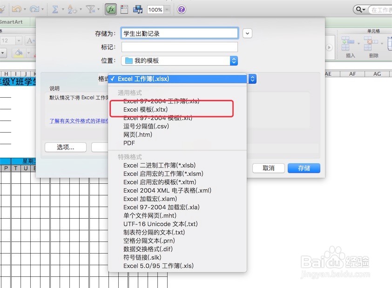Open the Undo history dropdown arrow
Screen dimensions: 392x288
[x=25, y=9]
